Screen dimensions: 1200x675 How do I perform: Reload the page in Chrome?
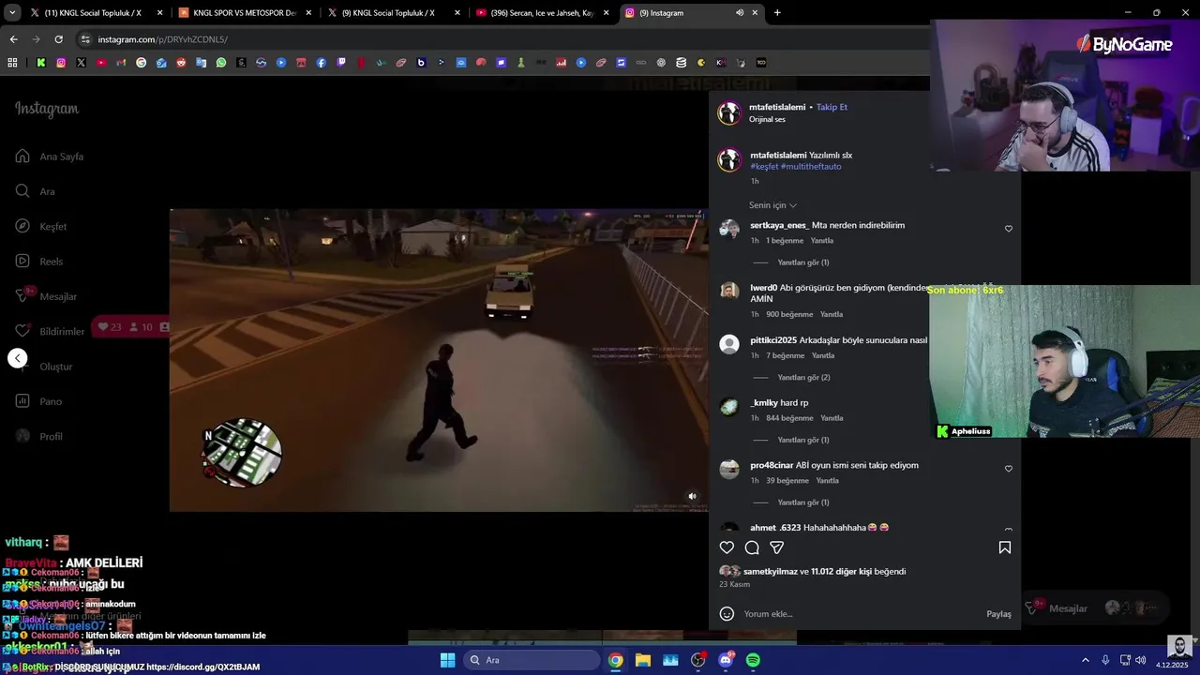pos(58,39)
